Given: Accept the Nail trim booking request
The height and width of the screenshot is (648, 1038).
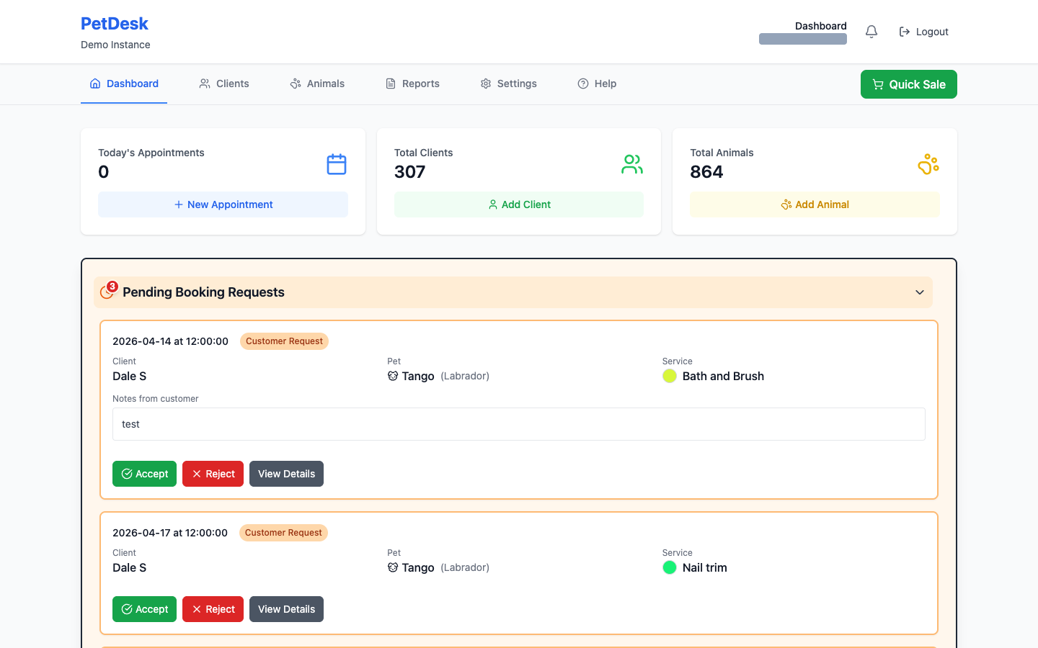Looking at the screenshot, I should [144, 609].
